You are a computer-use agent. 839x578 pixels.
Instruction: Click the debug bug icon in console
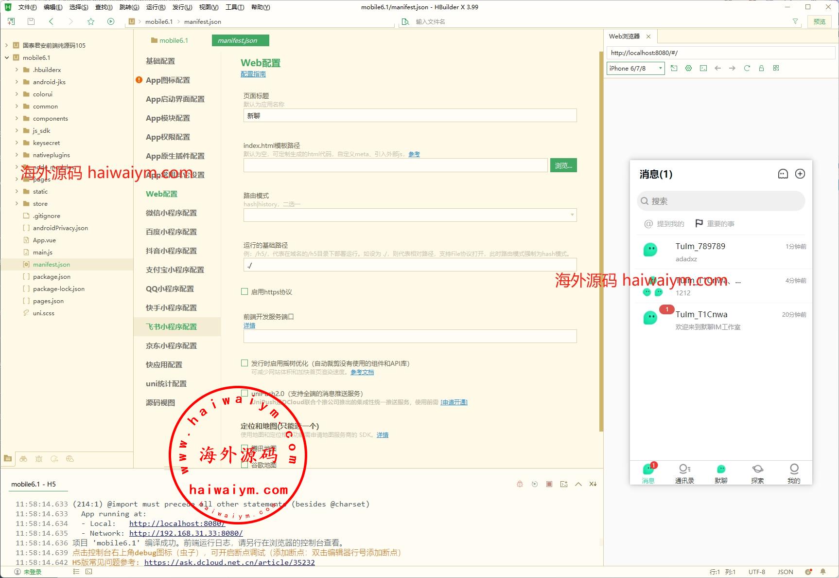[520, 484]
